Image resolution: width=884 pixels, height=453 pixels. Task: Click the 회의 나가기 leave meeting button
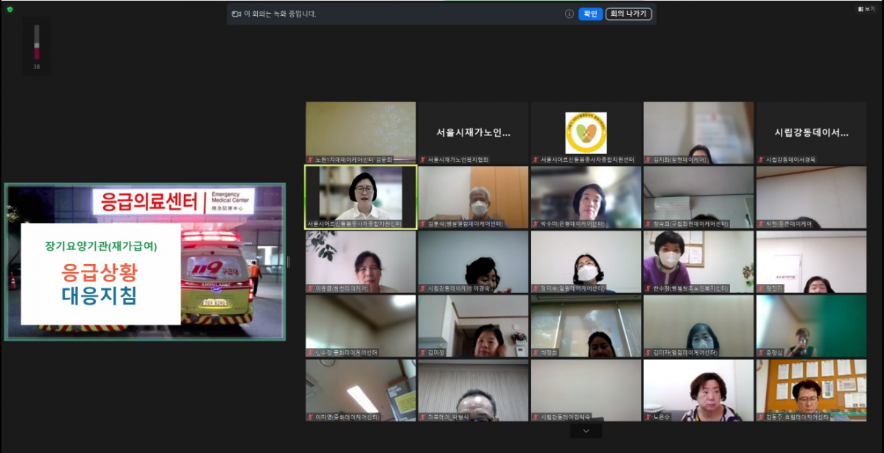[x=628, y=14]
